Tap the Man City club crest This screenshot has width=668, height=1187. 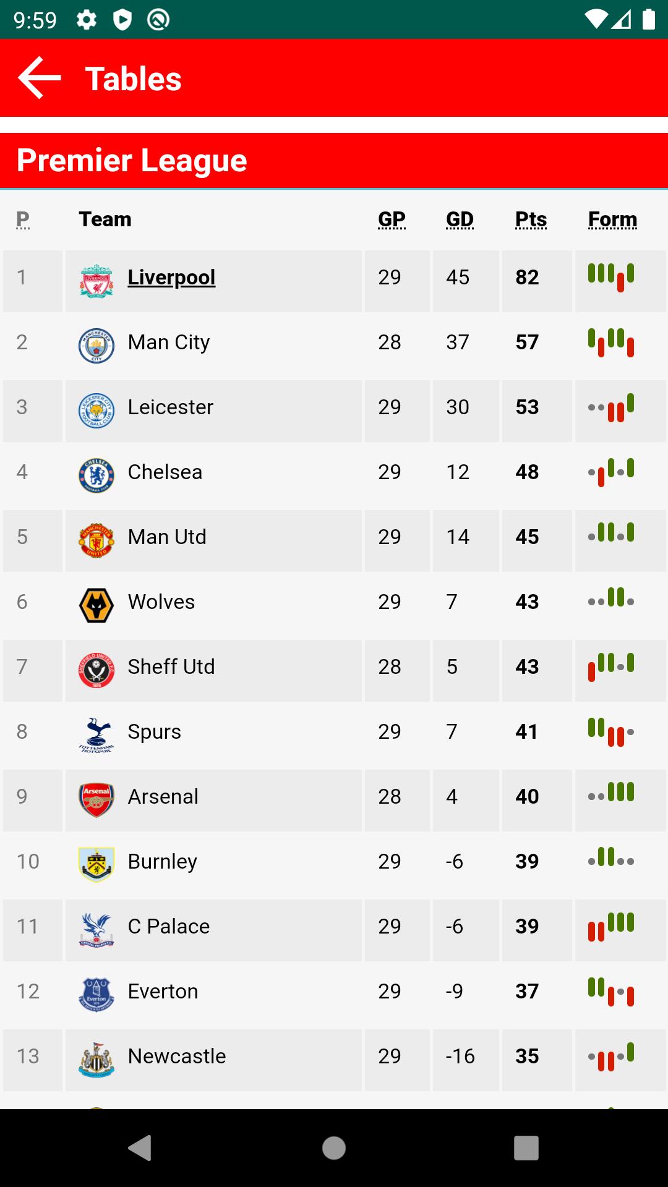[x=96, y=346]
